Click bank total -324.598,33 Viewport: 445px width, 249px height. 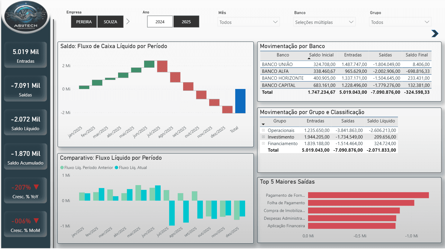pyautogui.click(x=417, y=92)
